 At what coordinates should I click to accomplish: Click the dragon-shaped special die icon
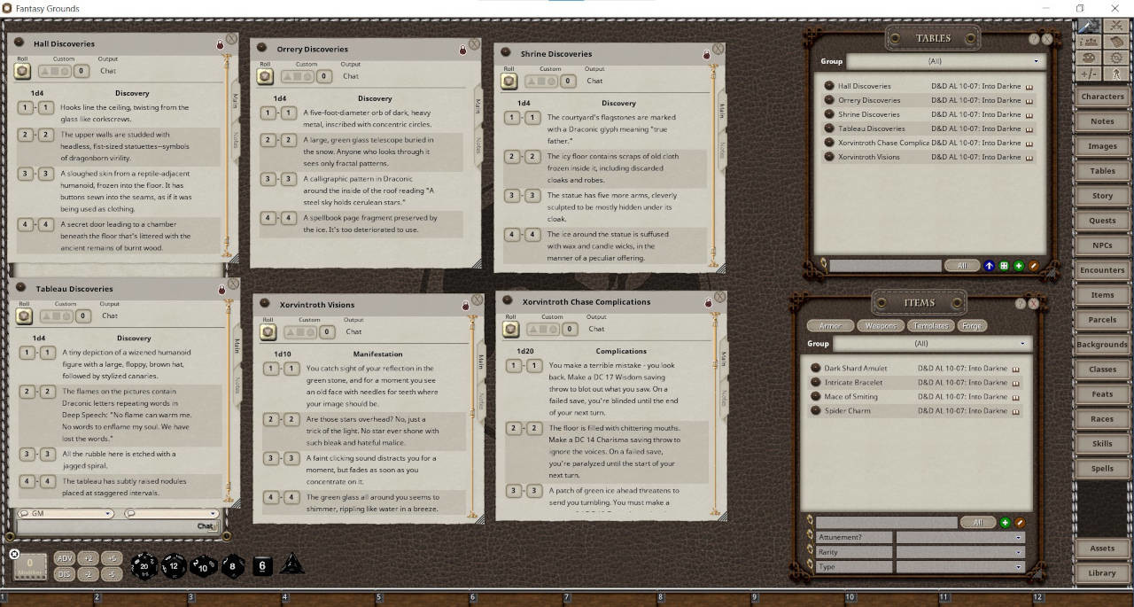[x=292, y=563]
